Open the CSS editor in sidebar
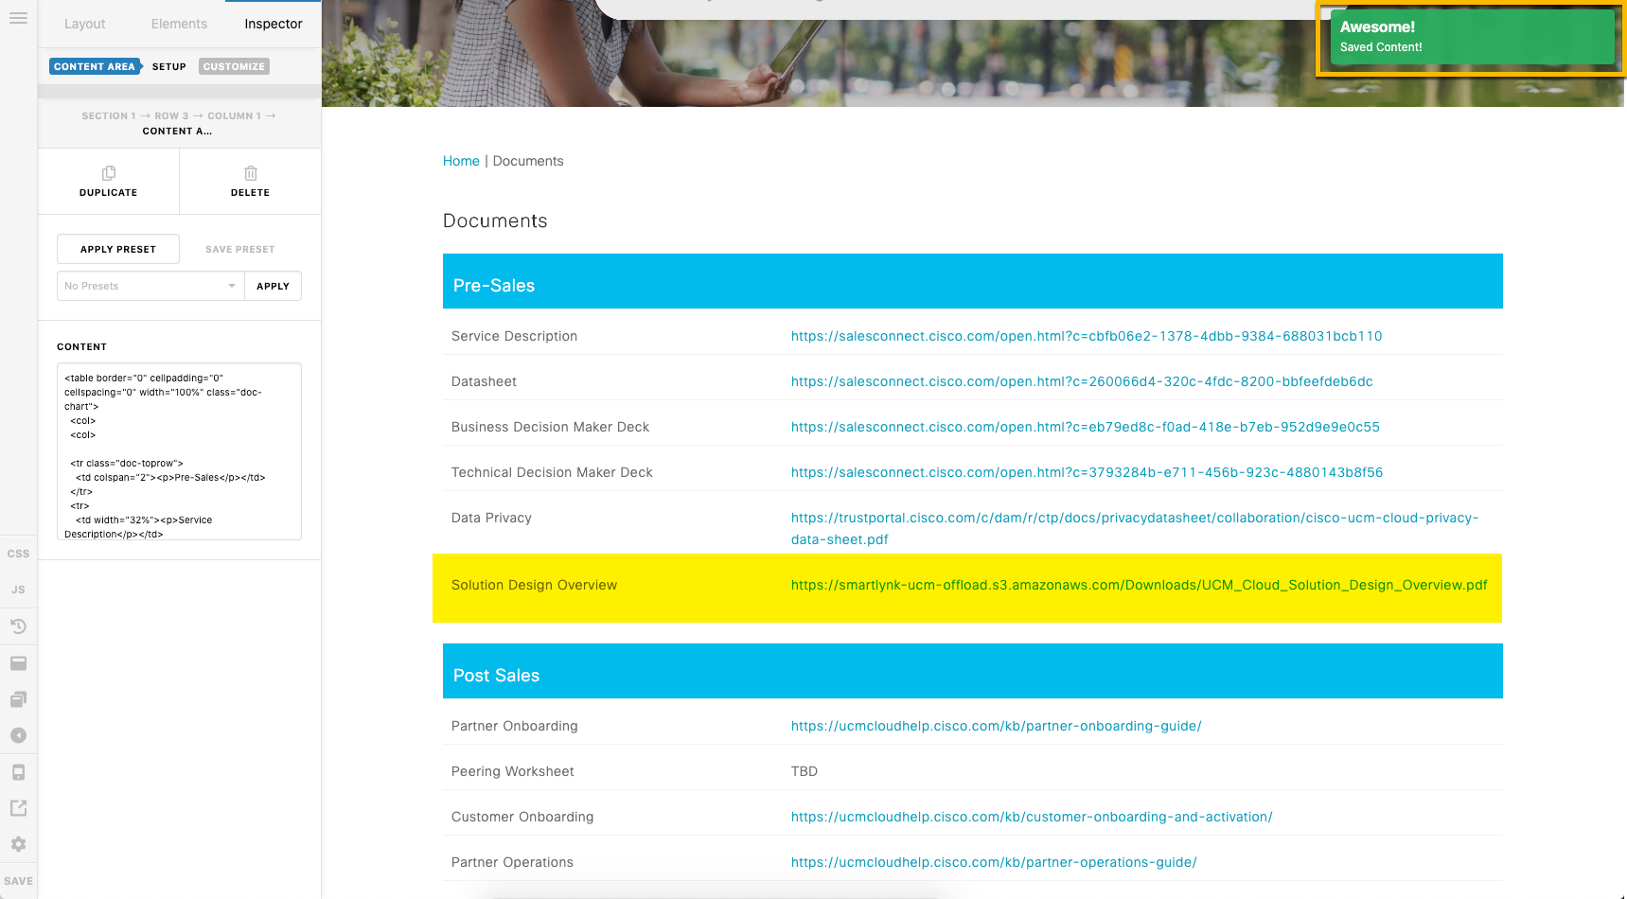The image size is (1627, 899). tap(18, 554)
